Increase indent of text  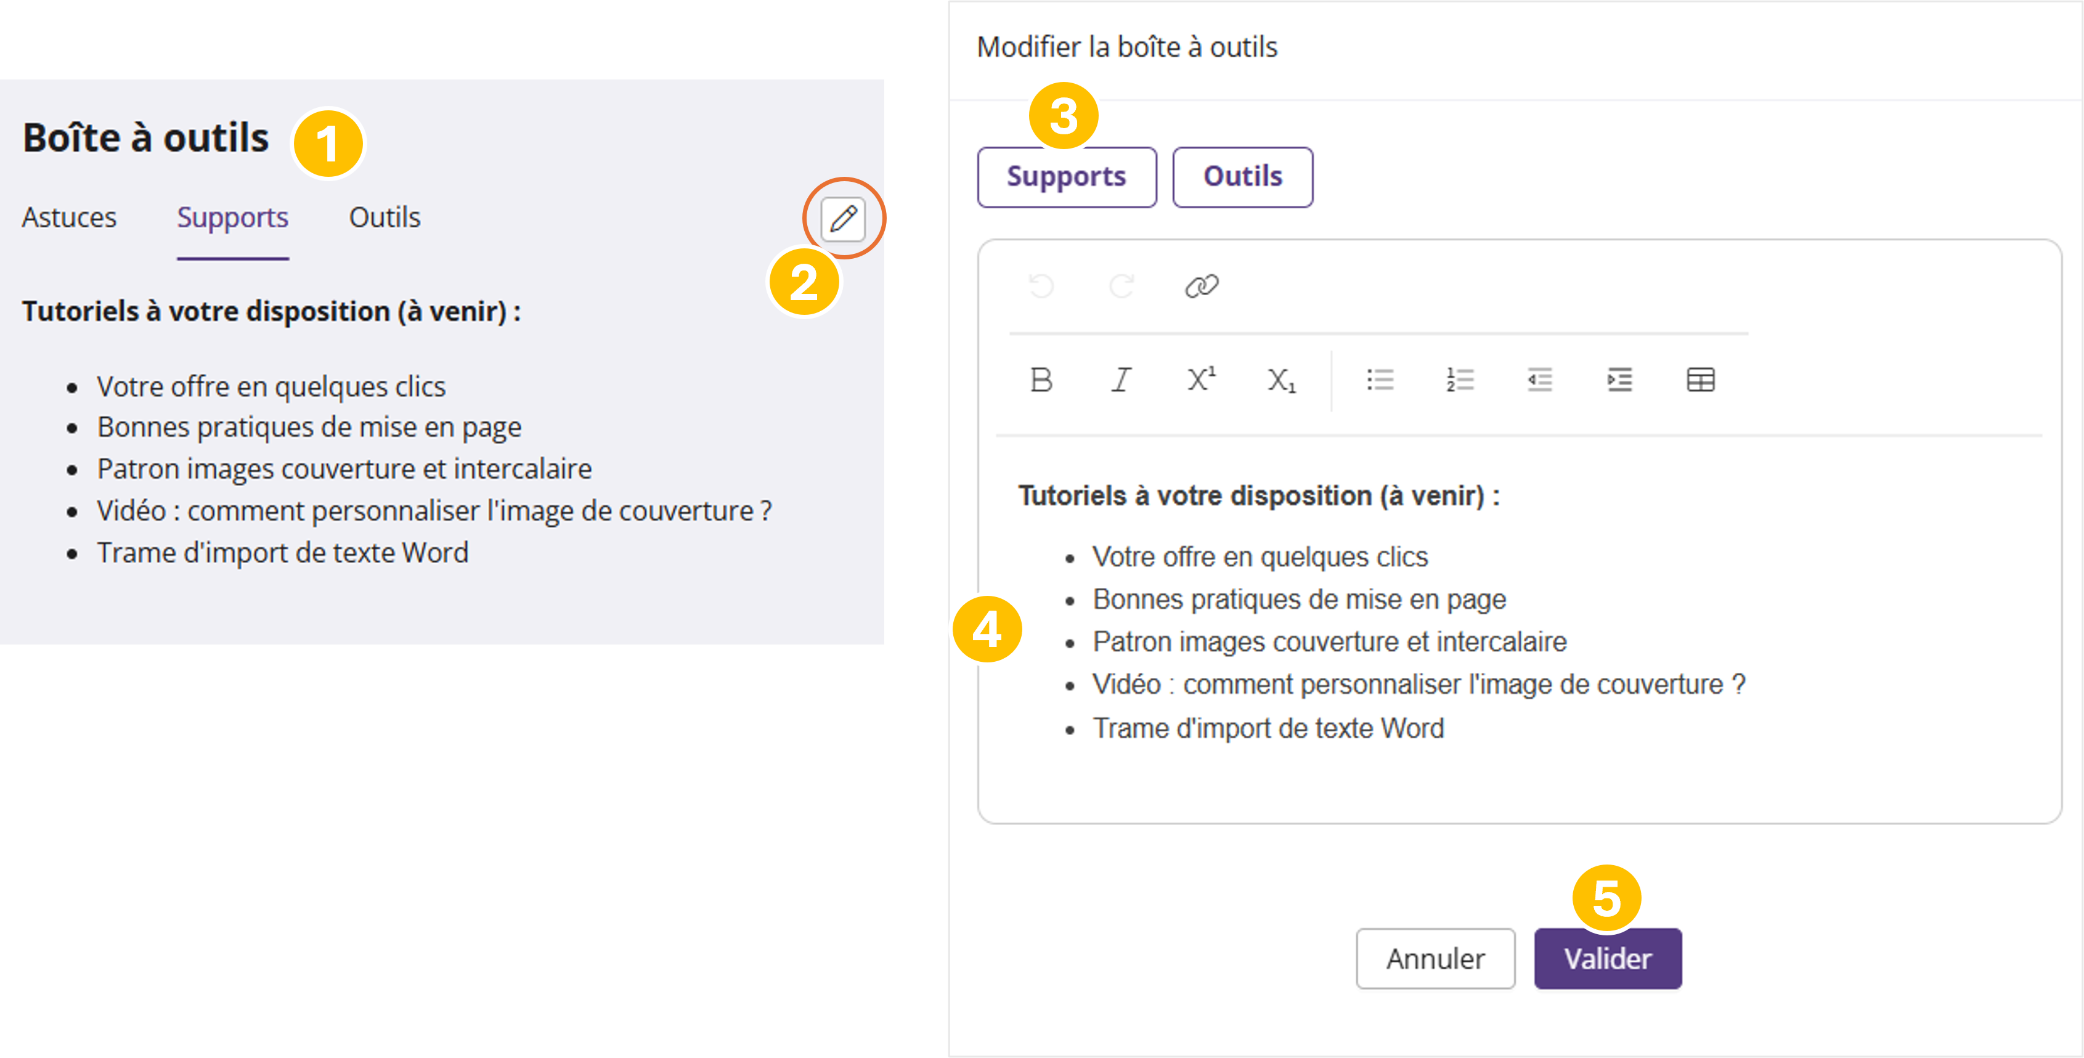(1619, 380)
